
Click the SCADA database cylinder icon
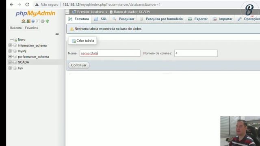[x=15, y=62]
